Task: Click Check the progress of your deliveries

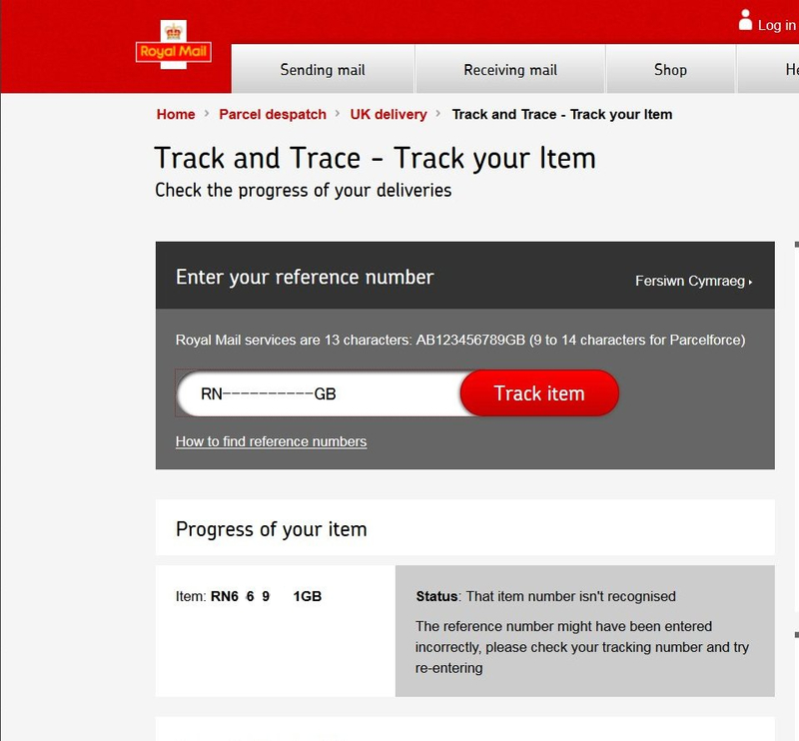Action: (x=304, y=190)
